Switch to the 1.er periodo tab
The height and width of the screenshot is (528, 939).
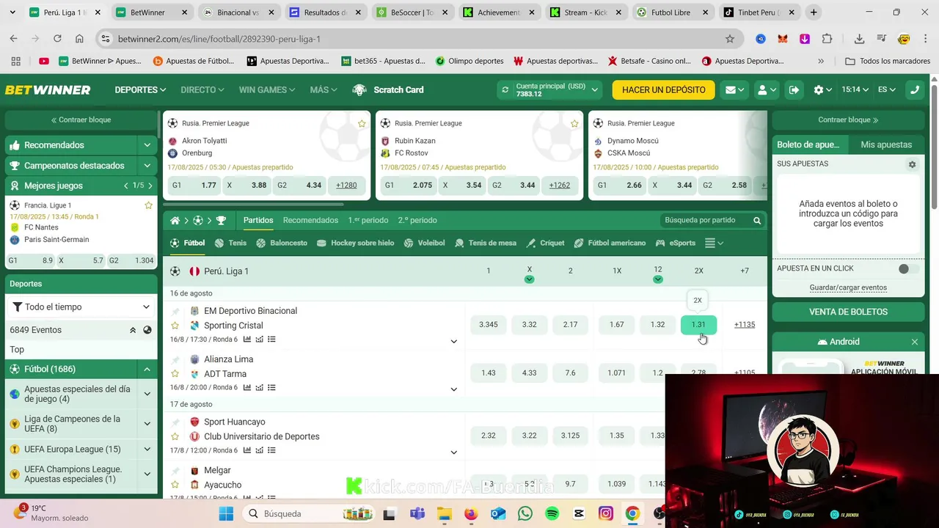pos(368,220)
